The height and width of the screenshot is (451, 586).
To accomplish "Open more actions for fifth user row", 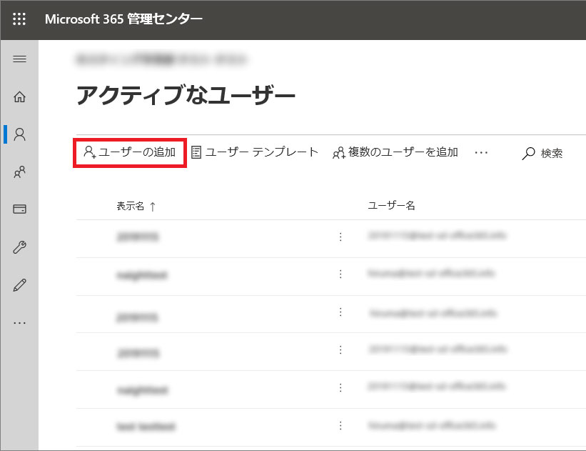I will (340, 387).
